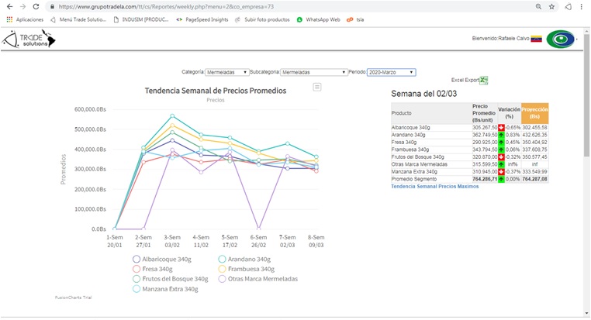Open the Categoría dropdown
This screenshot has width=591, height=320.
(x=227, y=72)
